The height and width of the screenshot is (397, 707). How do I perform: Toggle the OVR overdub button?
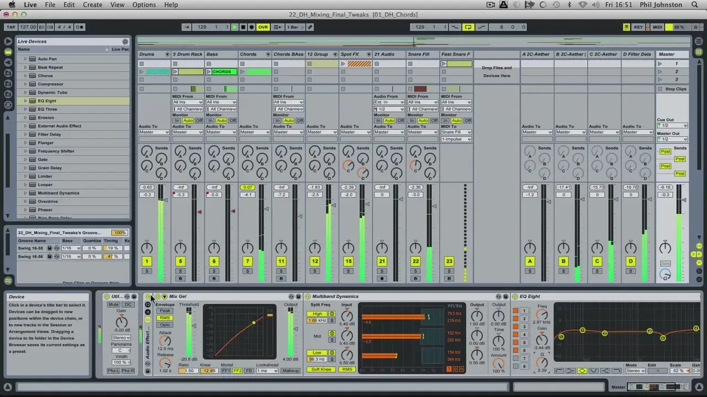(263, 27)
